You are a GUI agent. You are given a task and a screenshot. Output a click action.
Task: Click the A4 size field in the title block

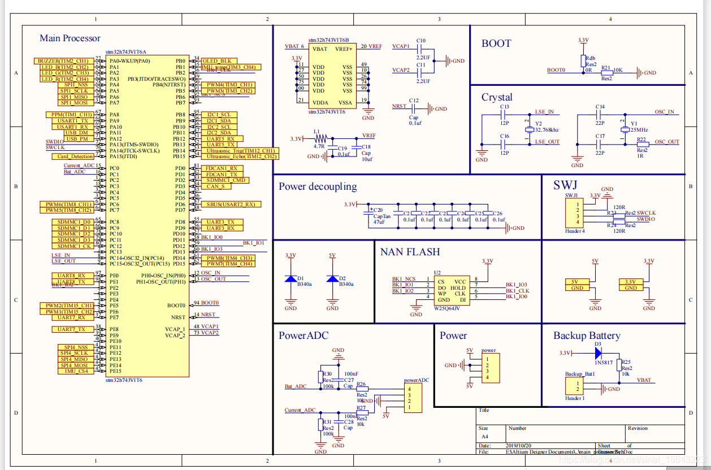click(484, 437)
